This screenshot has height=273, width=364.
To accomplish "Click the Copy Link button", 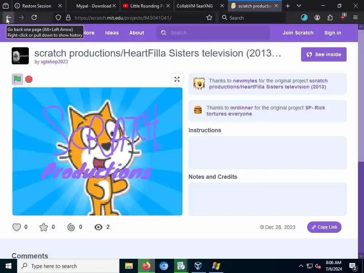I will point(324,227).
